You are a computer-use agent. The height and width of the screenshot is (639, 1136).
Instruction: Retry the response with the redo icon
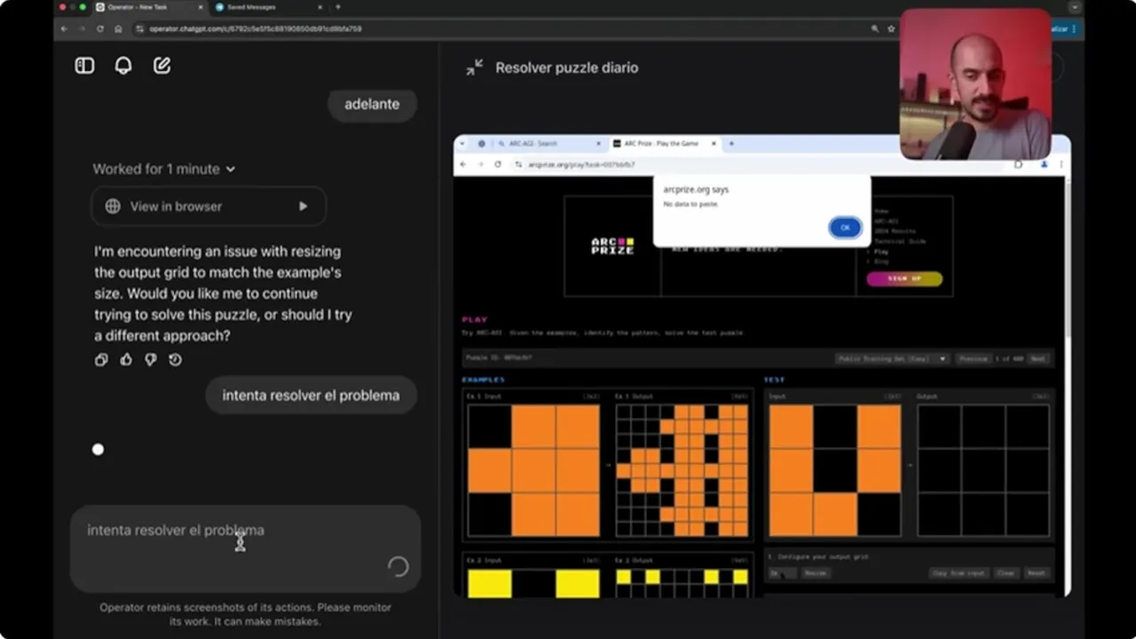coord(175,359)
